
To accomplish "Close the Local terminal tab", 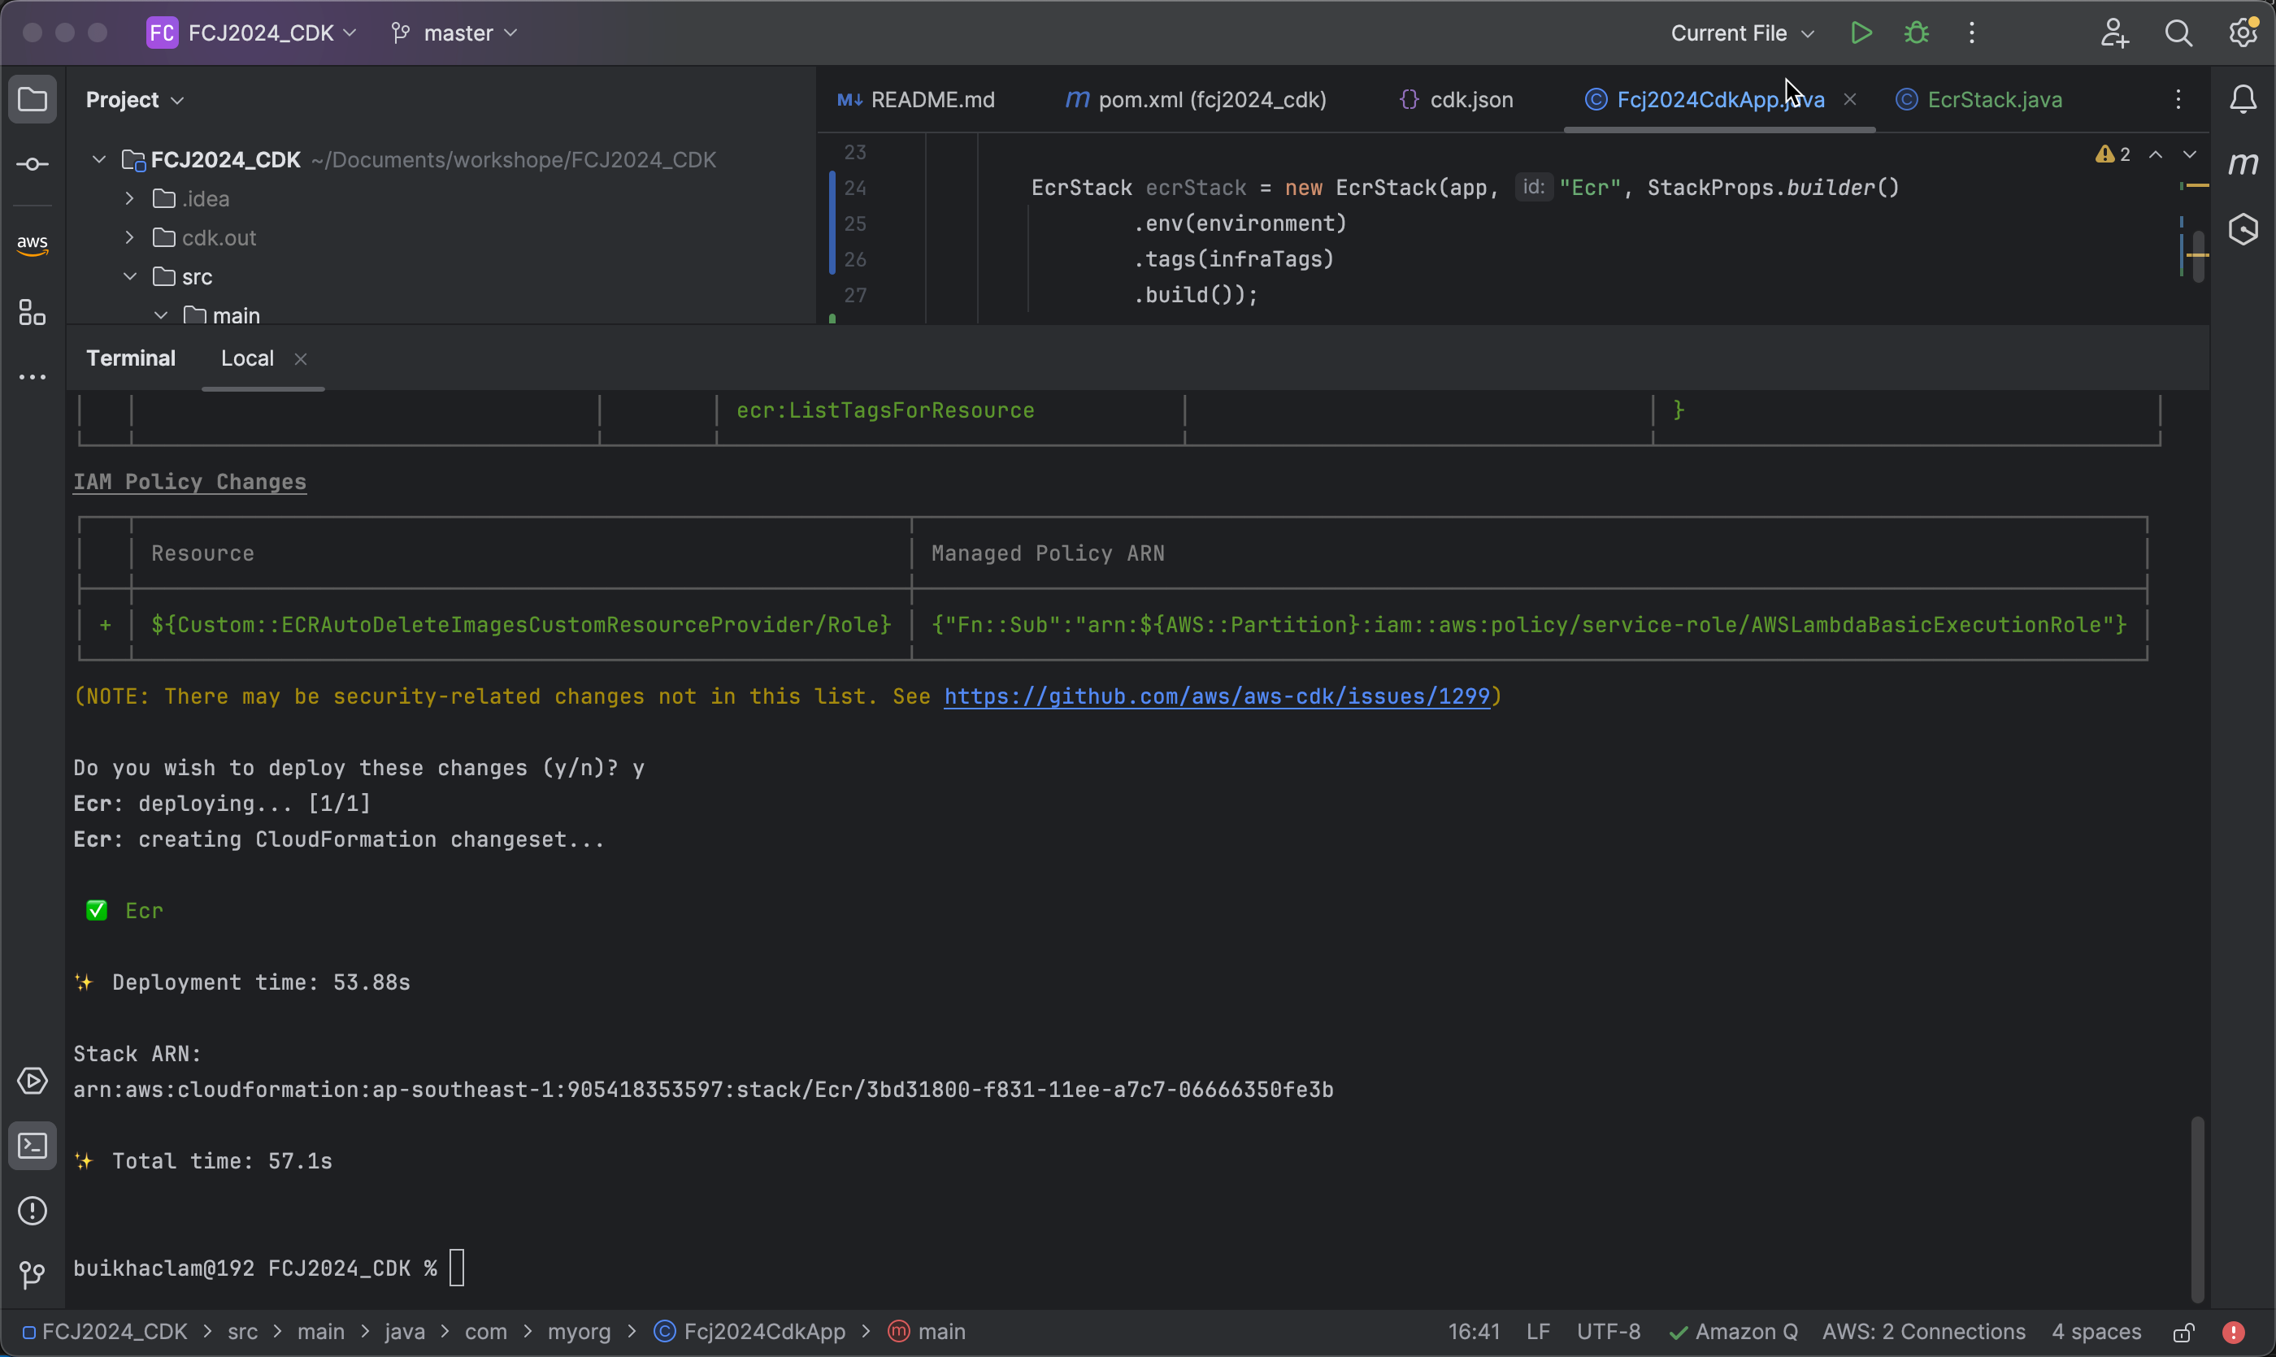I will point(300,359).
